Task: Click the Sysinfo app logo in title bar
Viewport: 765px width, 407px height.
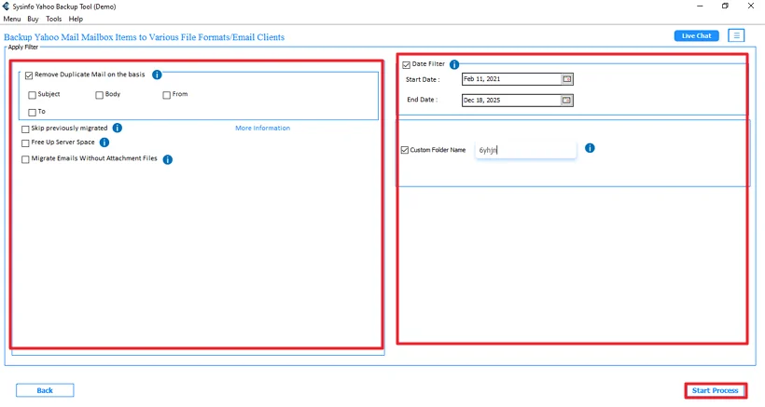Action: 6,7
